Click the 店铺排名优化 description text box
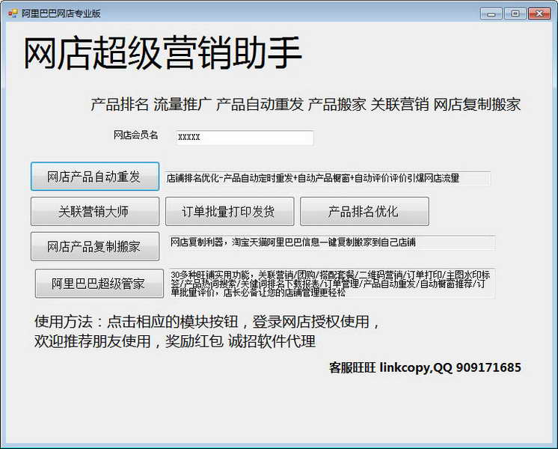558x449 pixels. 328,178
